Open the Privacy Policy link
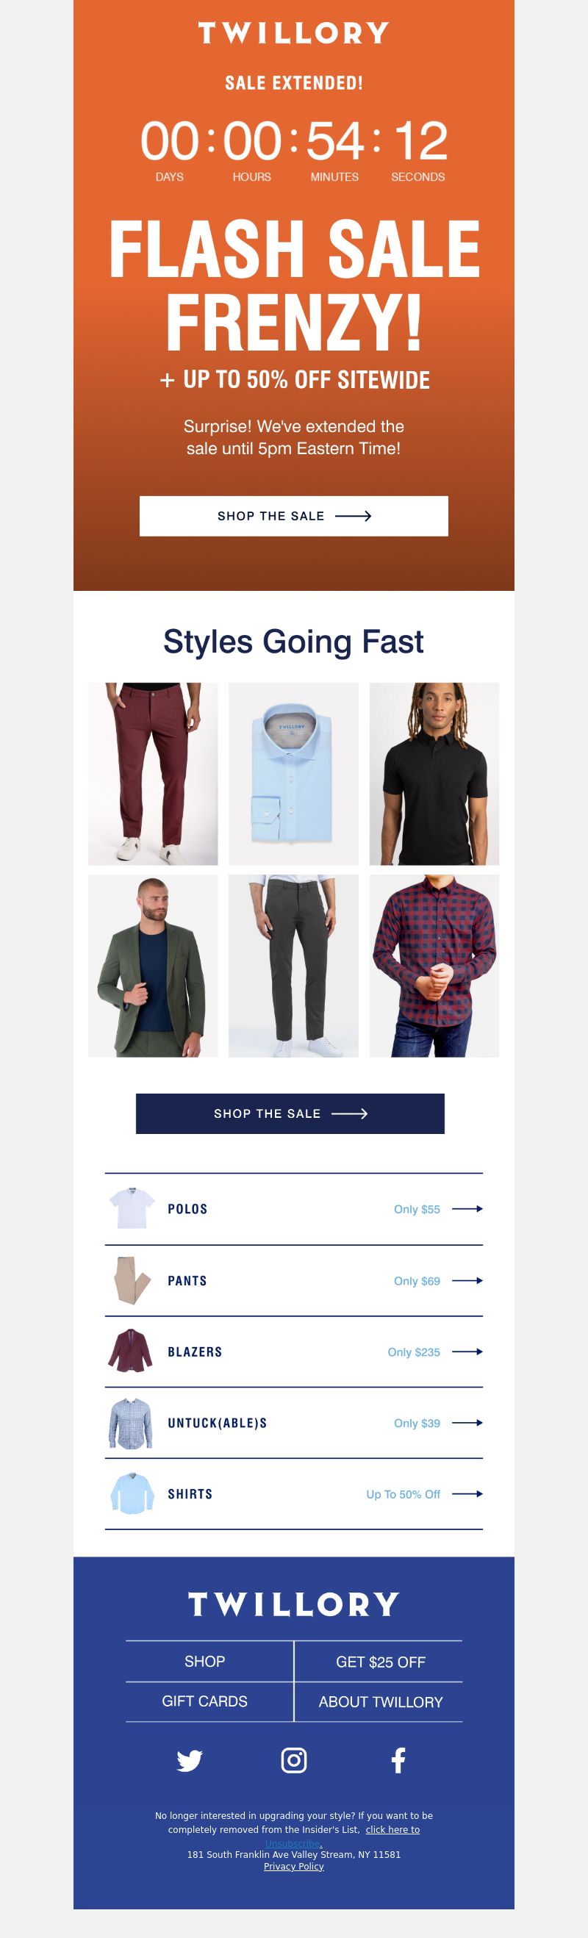This screenshot has width=588, height=1938. point(293,1867)
